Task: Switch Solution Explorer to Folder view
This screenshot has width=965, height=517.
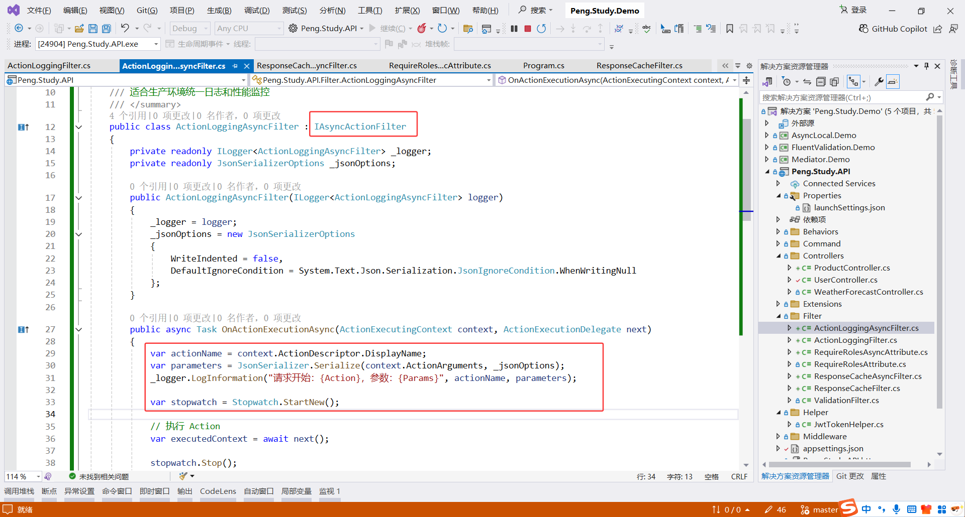Action: (767, 81)
